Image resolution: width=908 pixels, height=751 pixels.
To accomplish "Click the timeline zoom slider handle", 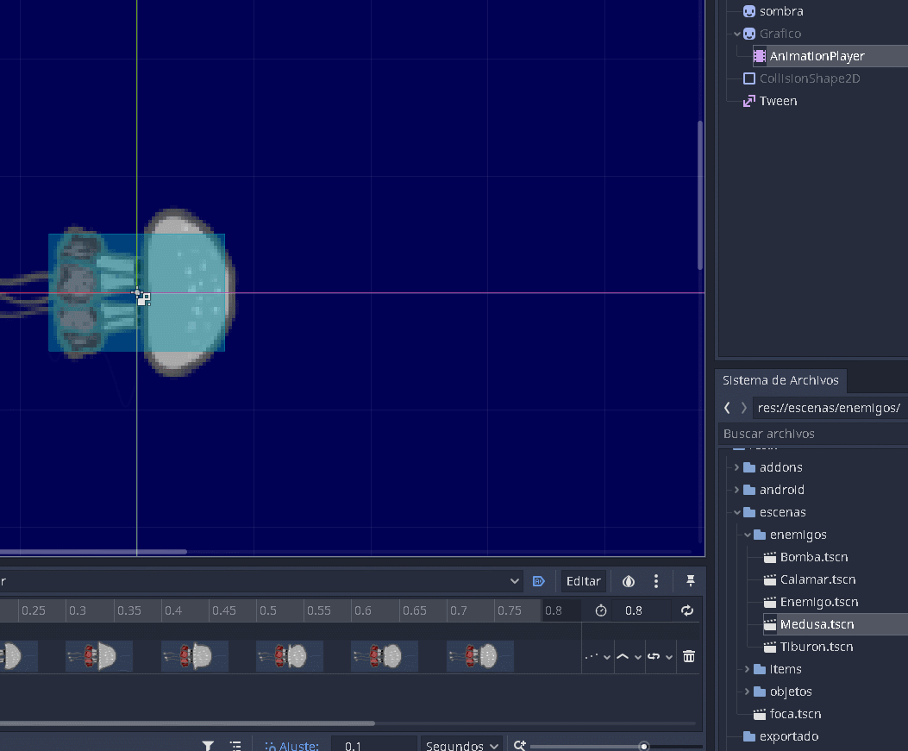I will pos(644,745).
